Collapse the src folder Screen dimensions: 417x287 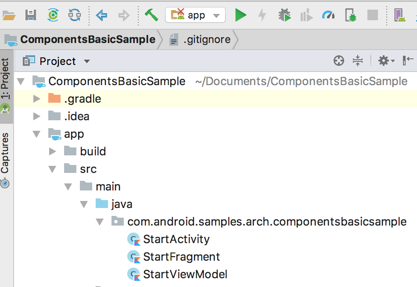[52, 169]
